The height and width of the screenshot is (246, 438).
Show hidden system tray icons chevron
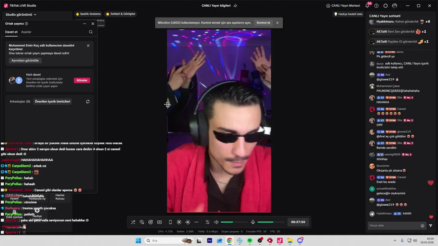pyautogui.click(x=395, y=241)
